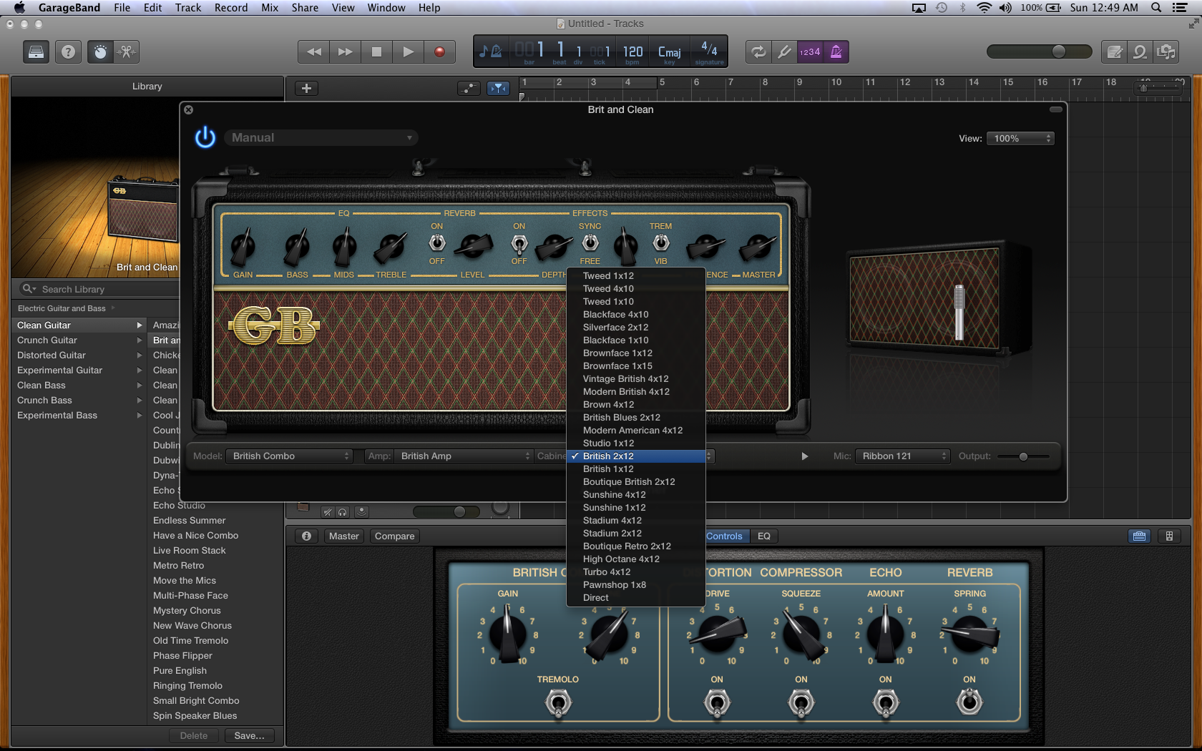Stop playback
The image size is (1202, 751).
tap(376, 51)
